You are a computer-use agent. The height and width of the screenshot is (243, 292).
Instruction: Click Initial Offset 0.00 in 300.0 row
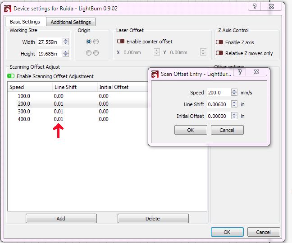104,112
